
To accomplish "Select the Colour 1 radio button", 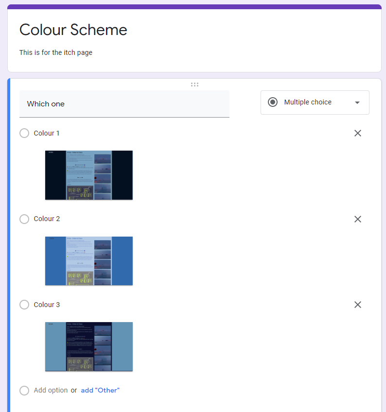I will coord(24,133).
